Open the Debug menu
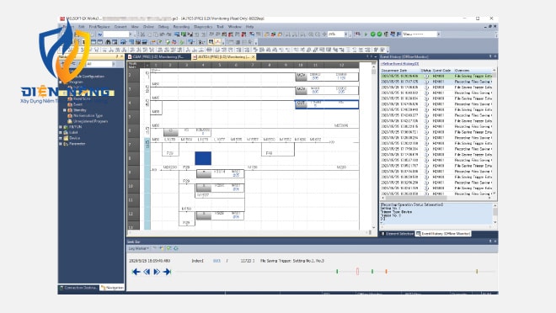 (163, 27)
